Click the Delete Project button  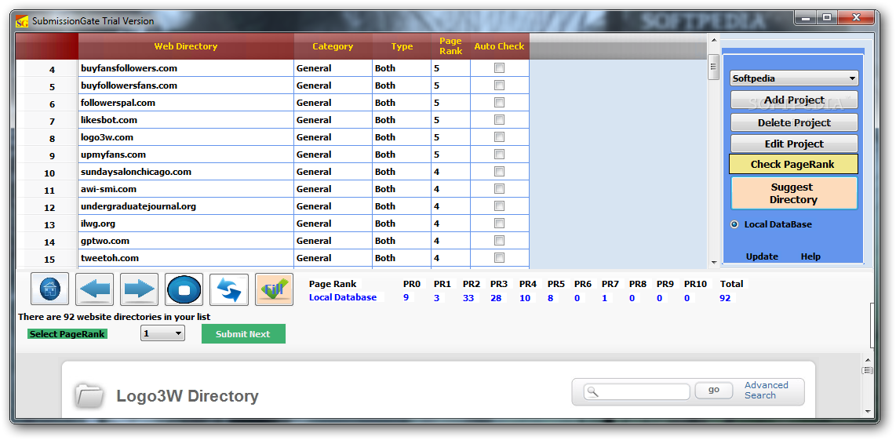(x=794, y=122)
